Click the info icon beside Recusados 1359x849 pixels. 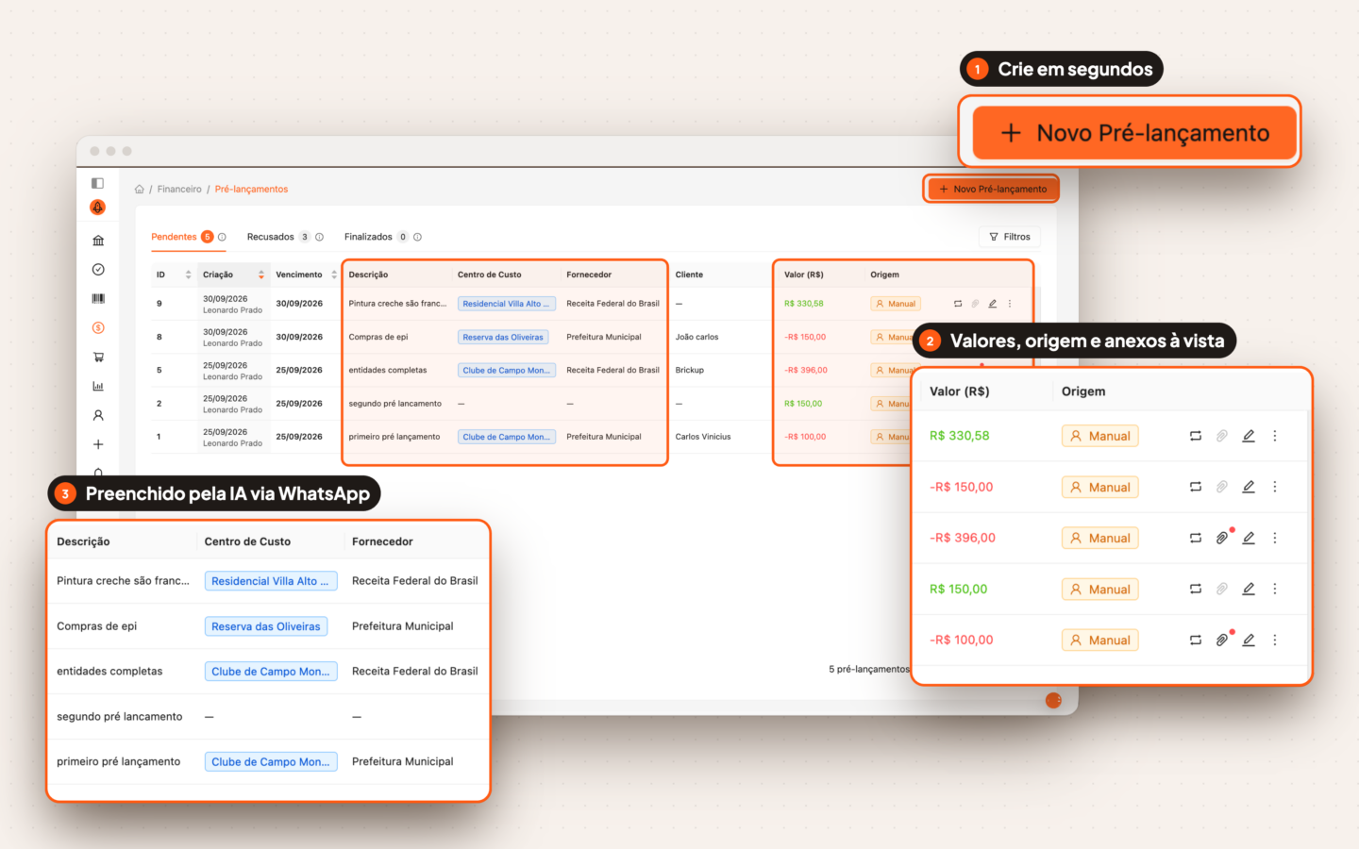(x=319, y=237)
